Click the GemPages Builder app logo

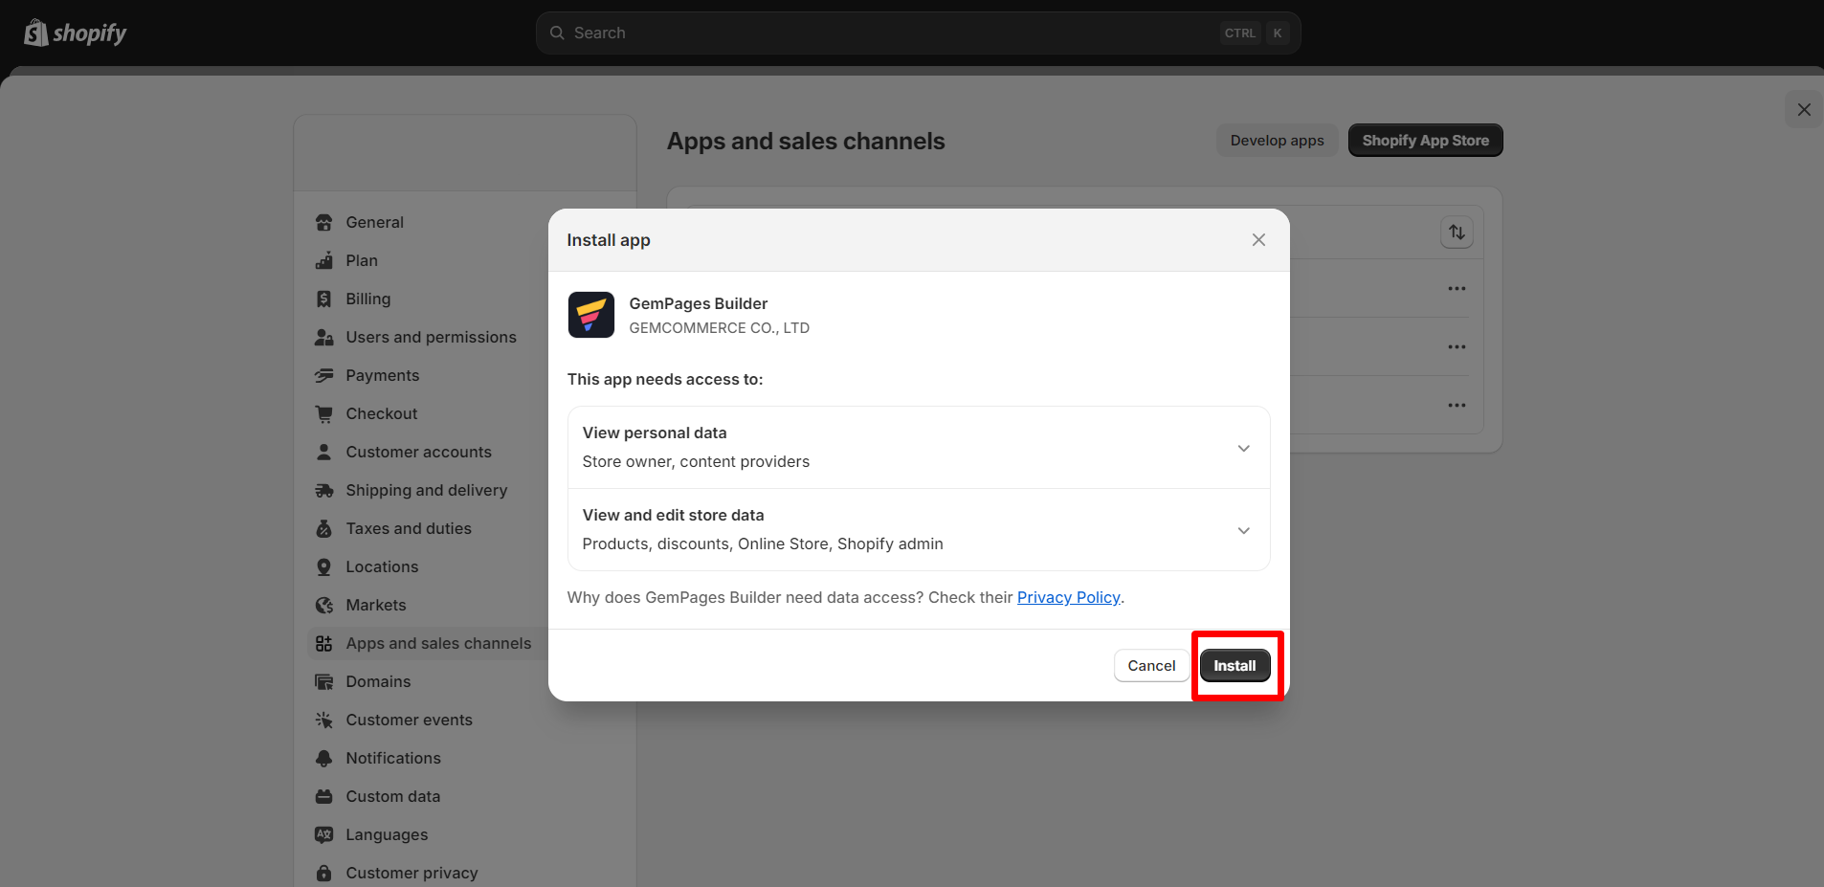click(590, 315)
